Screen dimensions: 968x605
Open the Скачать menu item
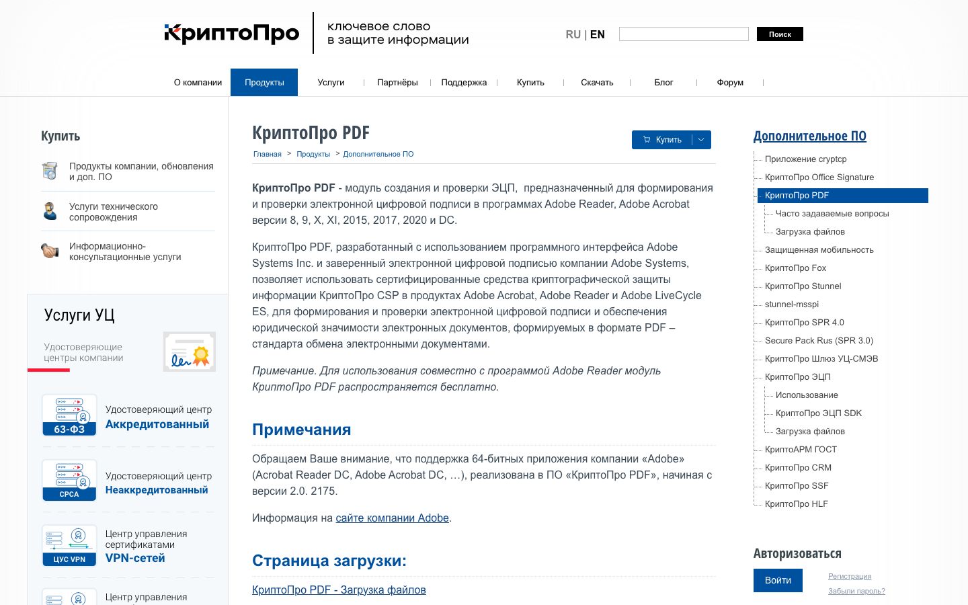pos(597,83)
